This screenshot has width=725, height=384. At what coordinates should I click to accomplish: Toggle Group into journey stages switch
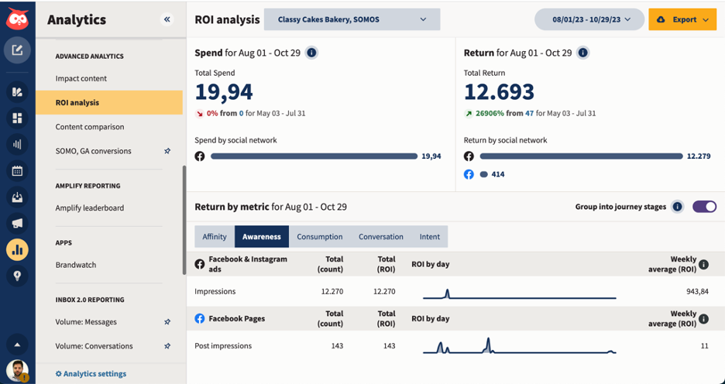tap(704, 207)
